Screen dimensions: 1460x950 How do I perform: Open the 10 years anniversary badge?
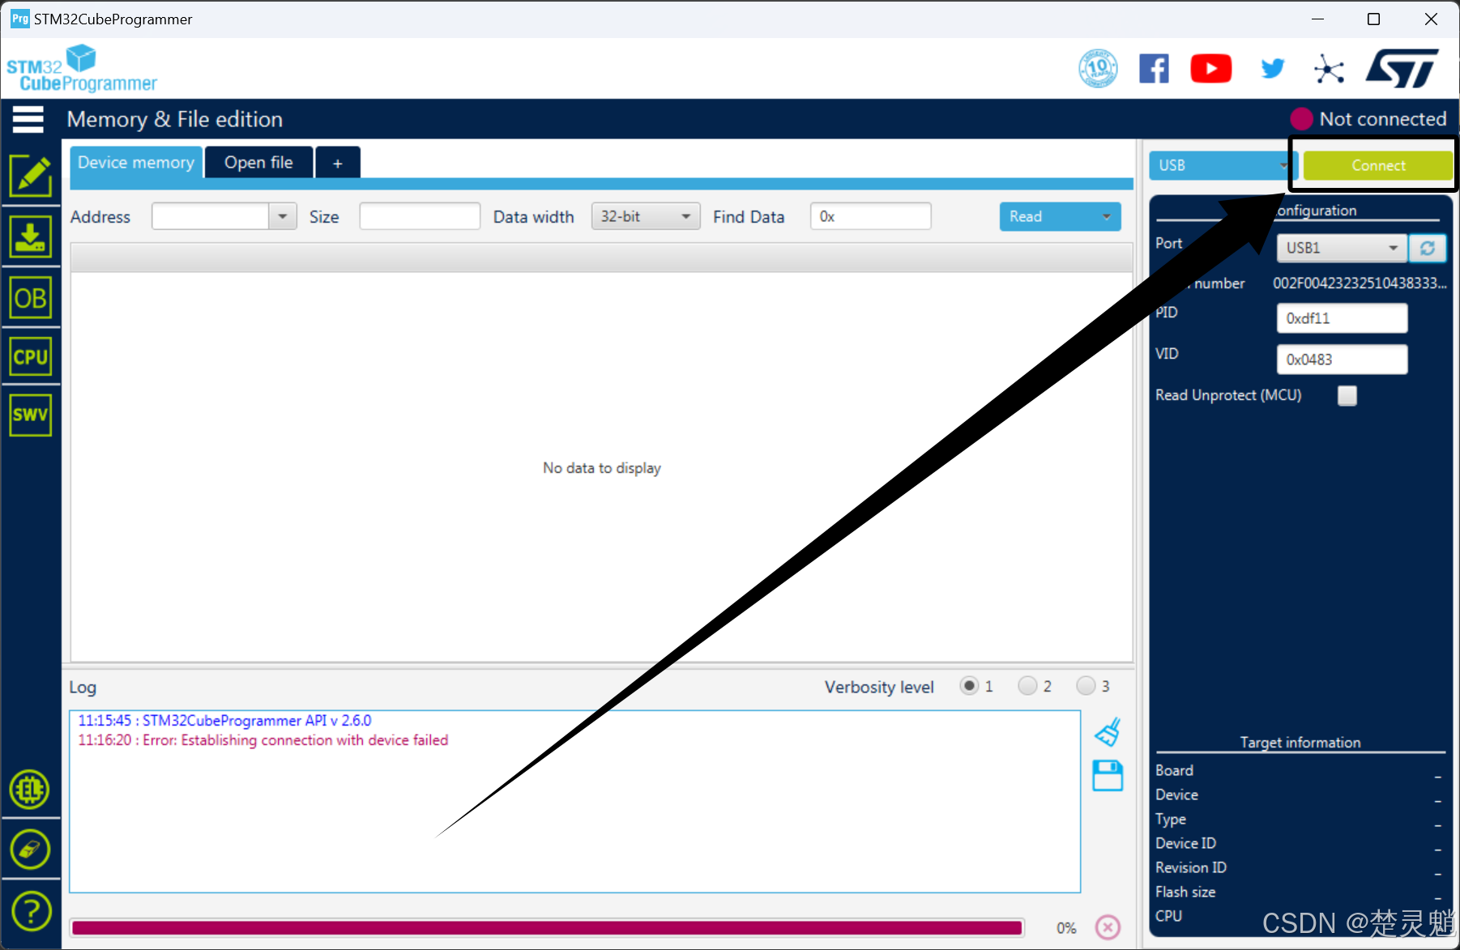(x=1098, y=68)
